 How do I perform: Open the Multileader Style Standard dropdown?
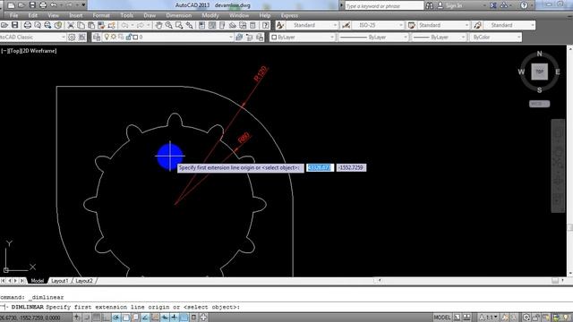(x=509, y=25)
